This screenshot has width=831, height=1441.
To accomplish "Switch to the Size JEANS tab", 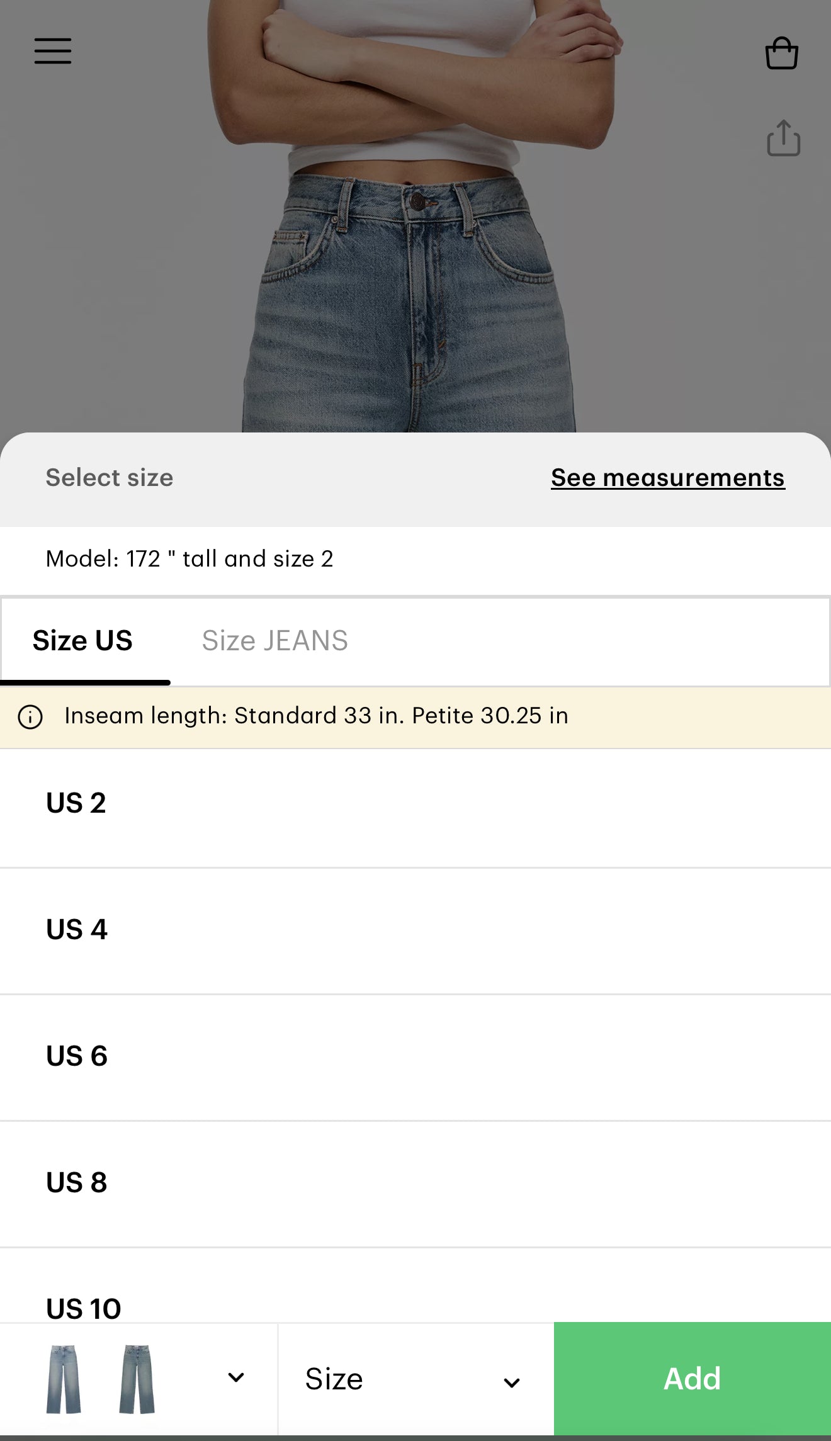I will pos(274,641).
